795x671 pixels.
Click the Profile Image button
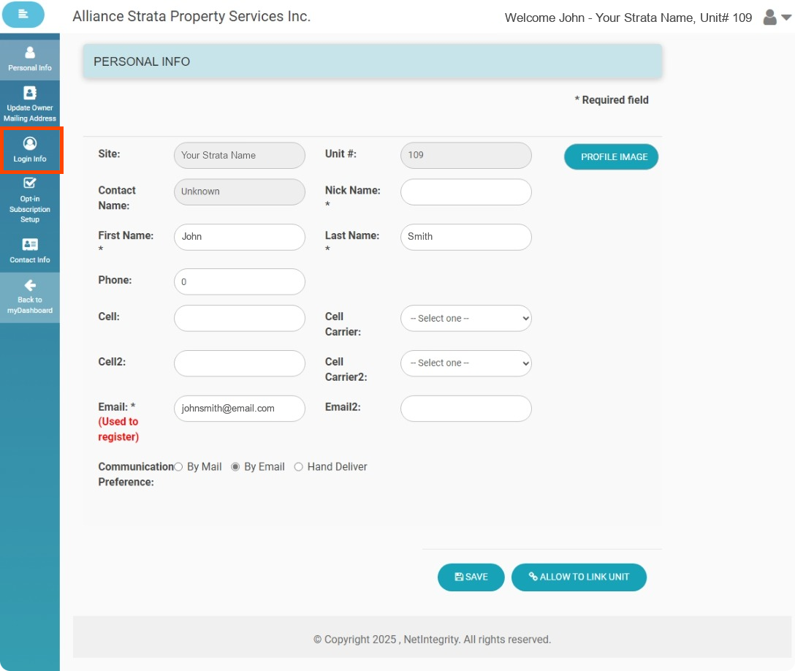pyautogui.click(x=611, y=157)
